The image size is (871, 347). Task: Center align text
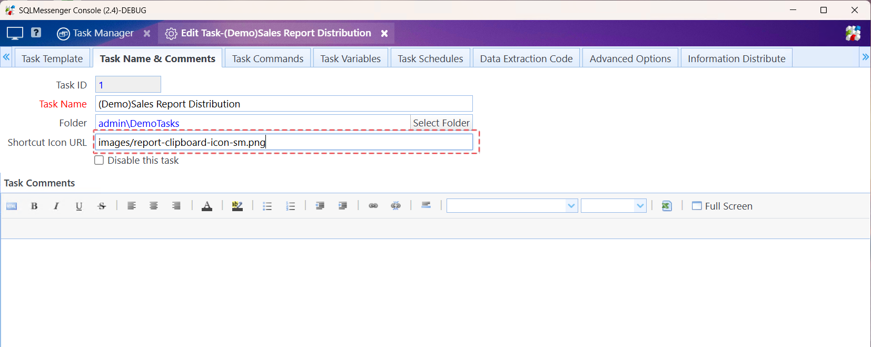point(154,206)
